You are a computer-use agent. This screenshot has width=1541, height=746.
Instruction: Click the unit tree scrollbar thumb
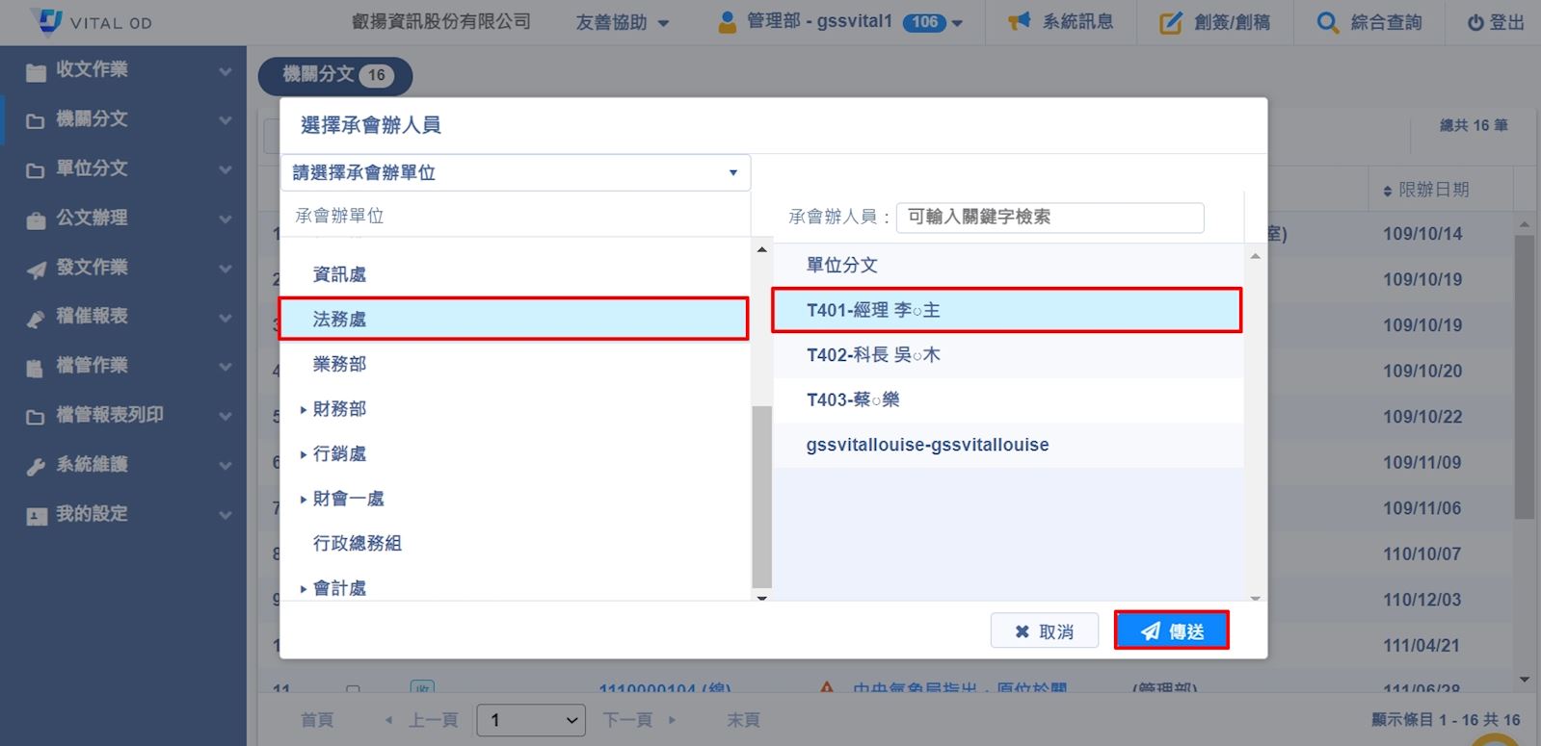[x=761, y=496]
